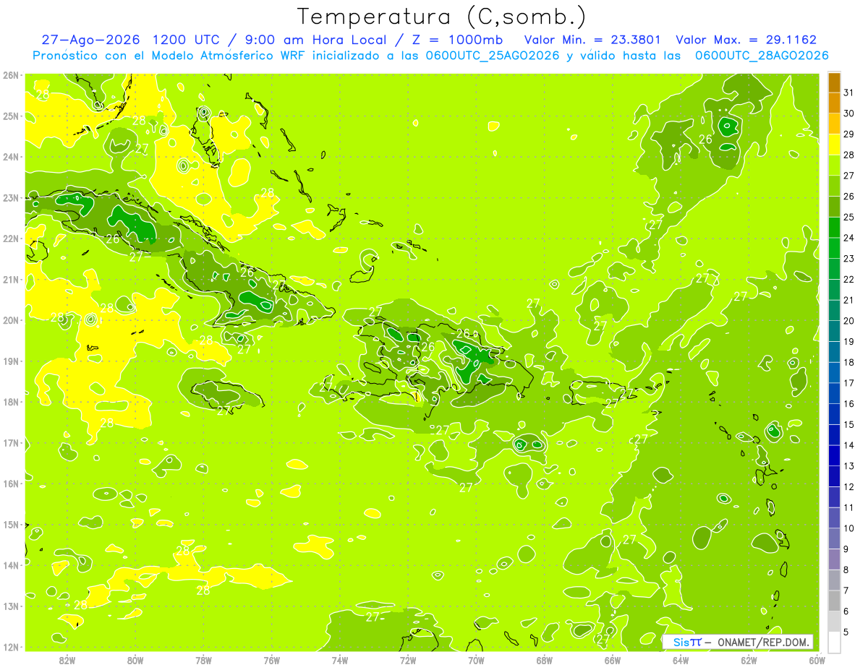Click the brown swatch above the 31 label
The width and height of the screenshot is (868, 670).
click(x=834, y=82)
